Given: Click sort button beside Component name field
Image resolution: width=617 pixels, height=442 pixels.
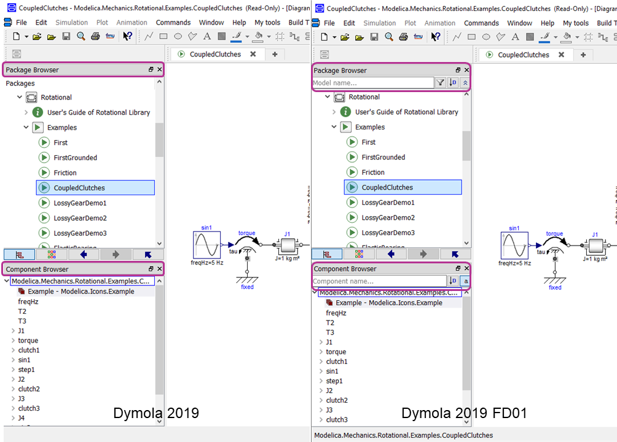Looking at the screenshot, I should pos(453,281).
